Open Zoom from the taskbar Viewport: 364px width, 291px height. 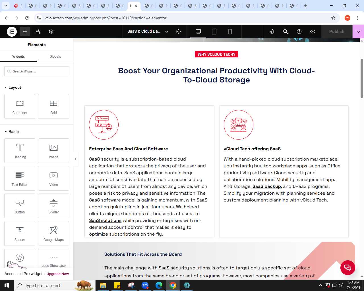pyautogui.click(x=145, y=285)
